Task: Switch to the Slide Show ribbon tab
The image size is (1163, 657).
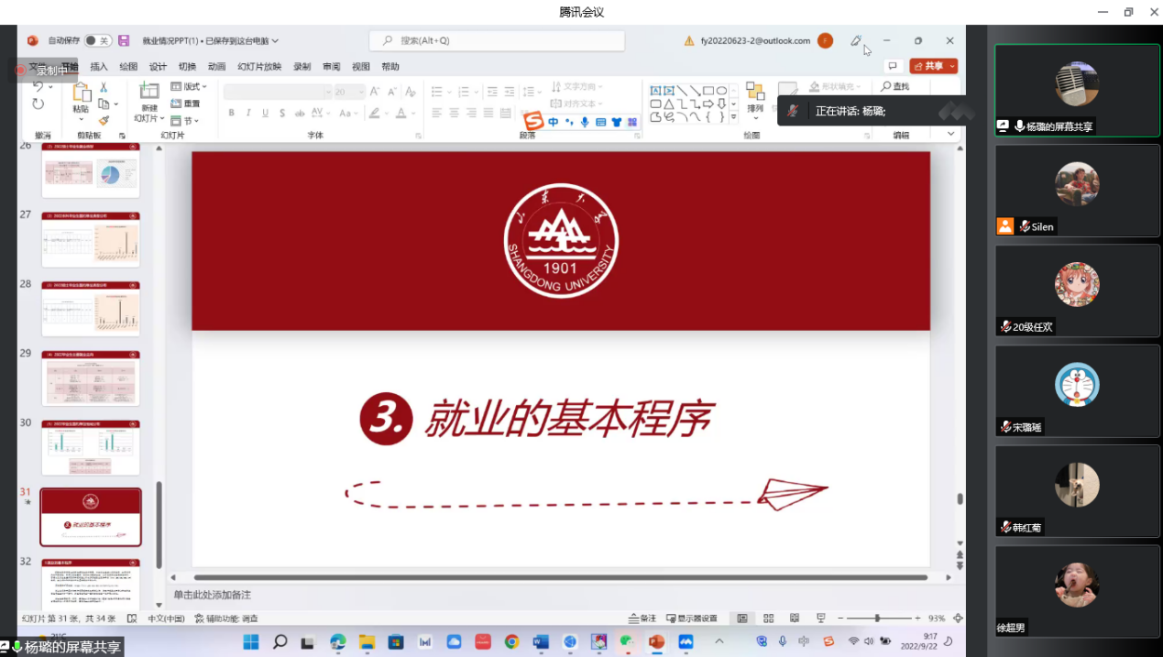Action: click(259, 67)
